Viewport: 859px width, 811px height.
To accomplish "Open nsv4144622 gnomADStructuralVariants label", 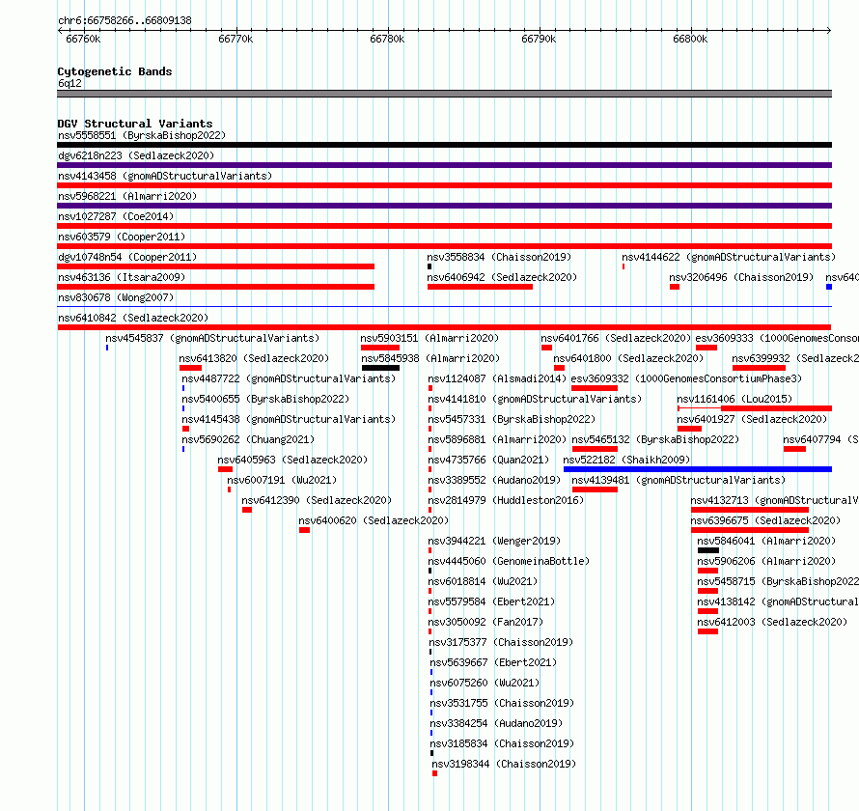I will tap(729, 257).
